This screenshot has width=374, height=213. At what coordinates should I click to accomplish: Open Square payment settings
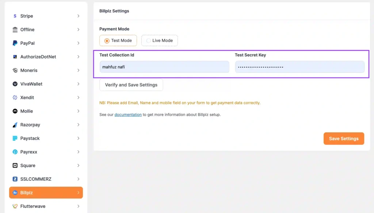(x=46, y=166)
